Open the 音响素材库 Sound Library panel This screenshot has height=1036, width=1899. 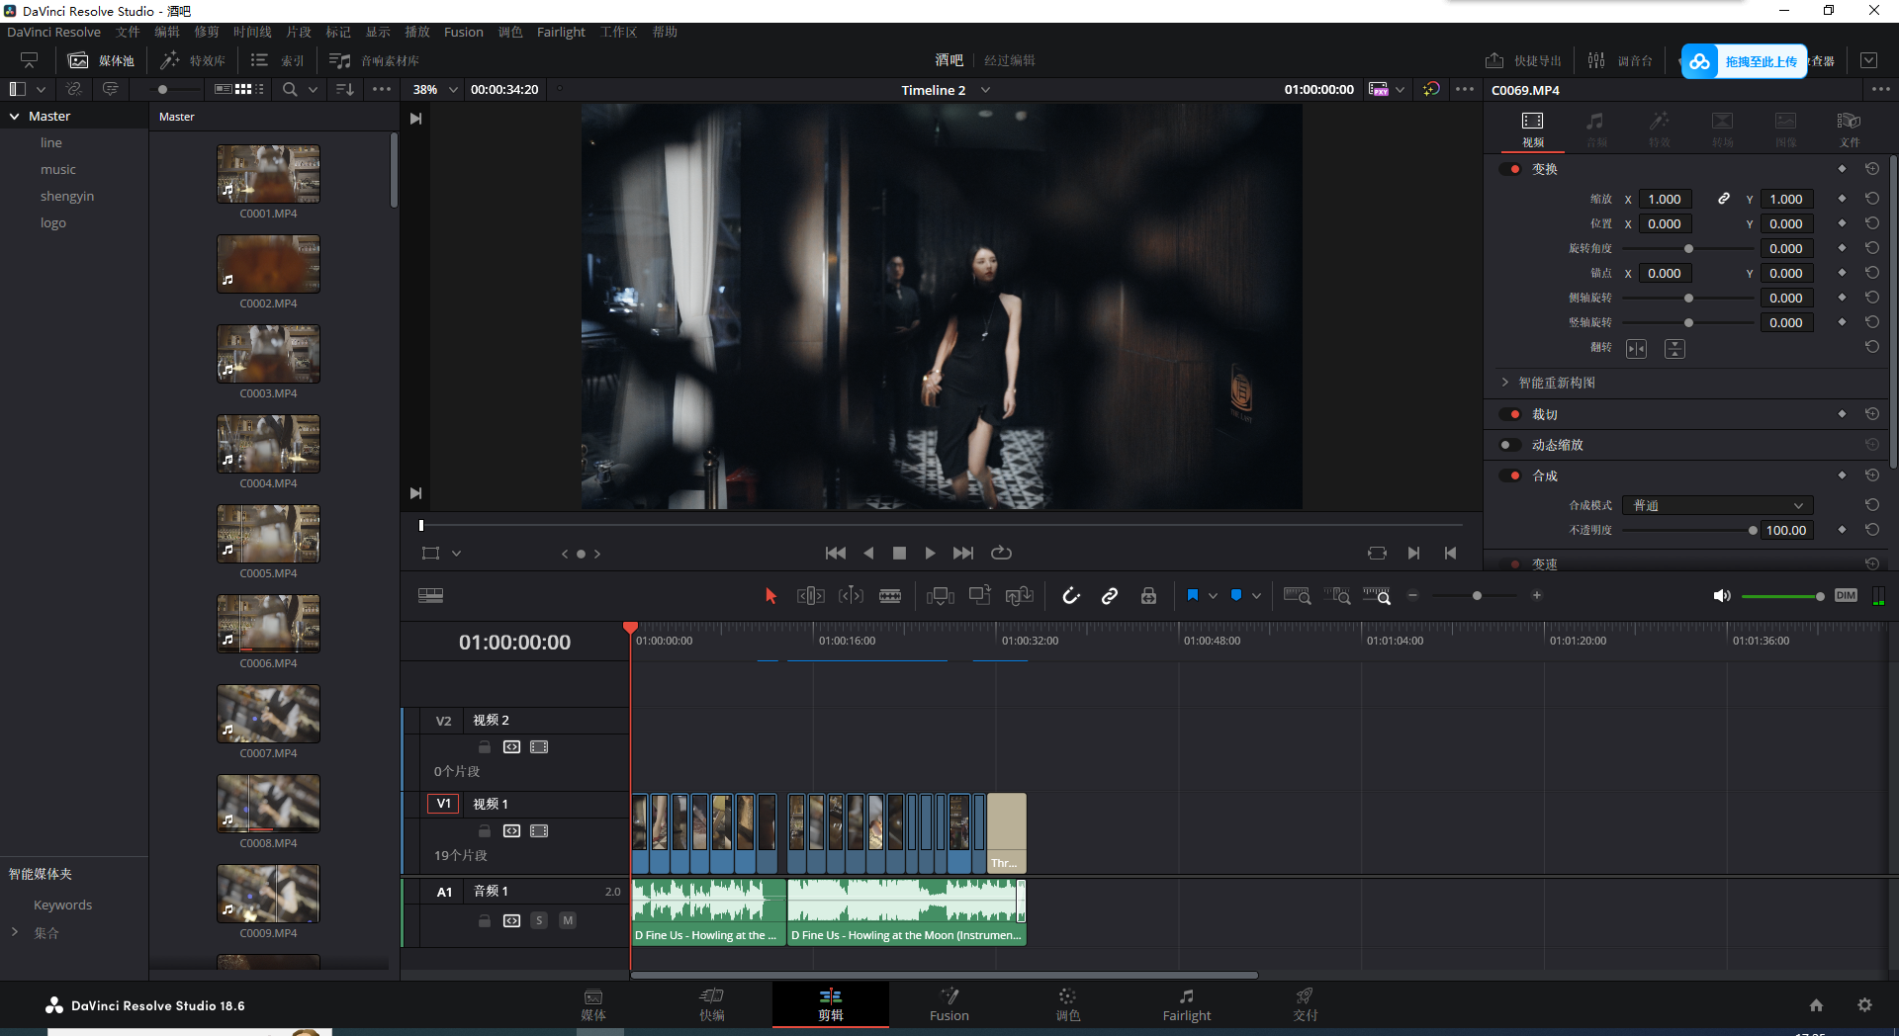(x=374, y=60)
